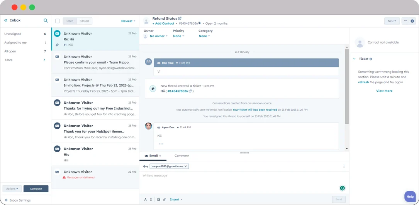419x205 pixels.
Task: Open inbox search with the magnifier icon
Action: pos(46,20)
